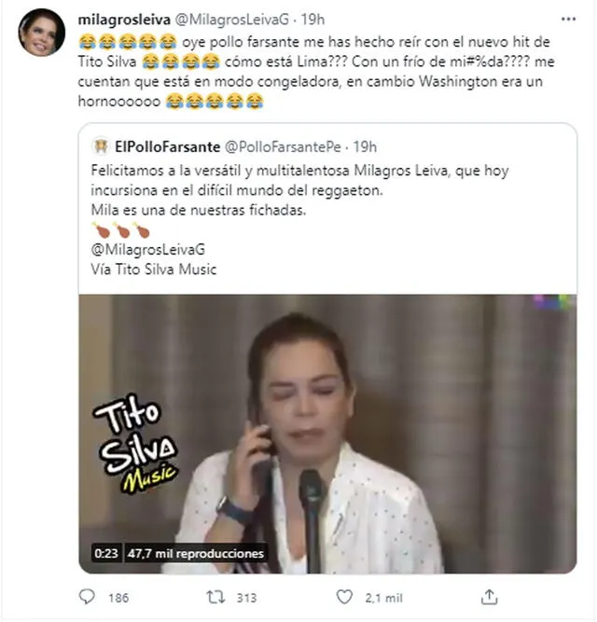Click ElPolloFarsante's small avatar icon
This screenshot has height=622, width=597.
[x=101, y=146]
